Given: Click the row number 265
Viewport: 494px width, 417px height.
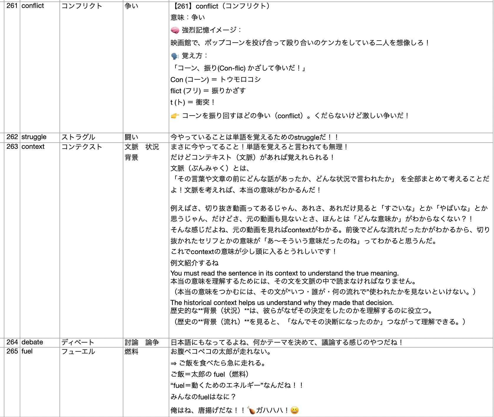Looking at the screenshot, I should tap(12, 351).
